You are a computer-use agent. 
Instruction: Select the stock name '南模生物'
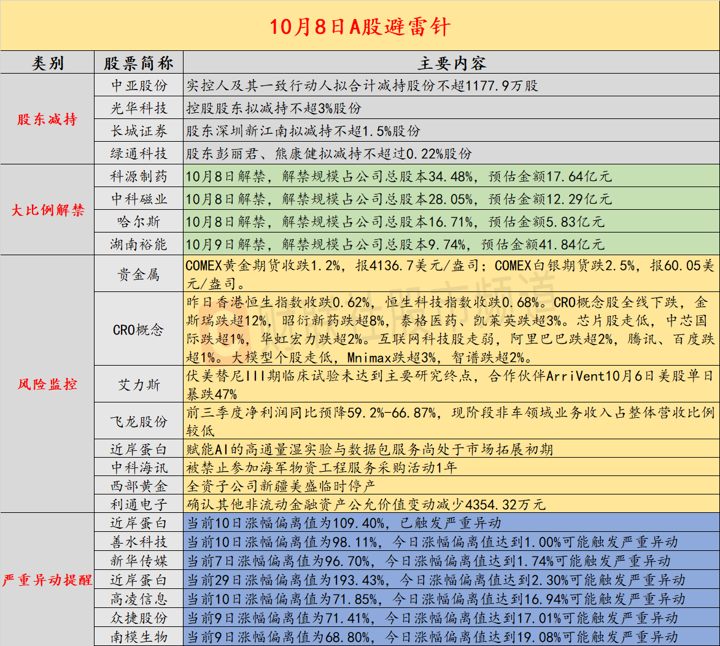[139, 637]
